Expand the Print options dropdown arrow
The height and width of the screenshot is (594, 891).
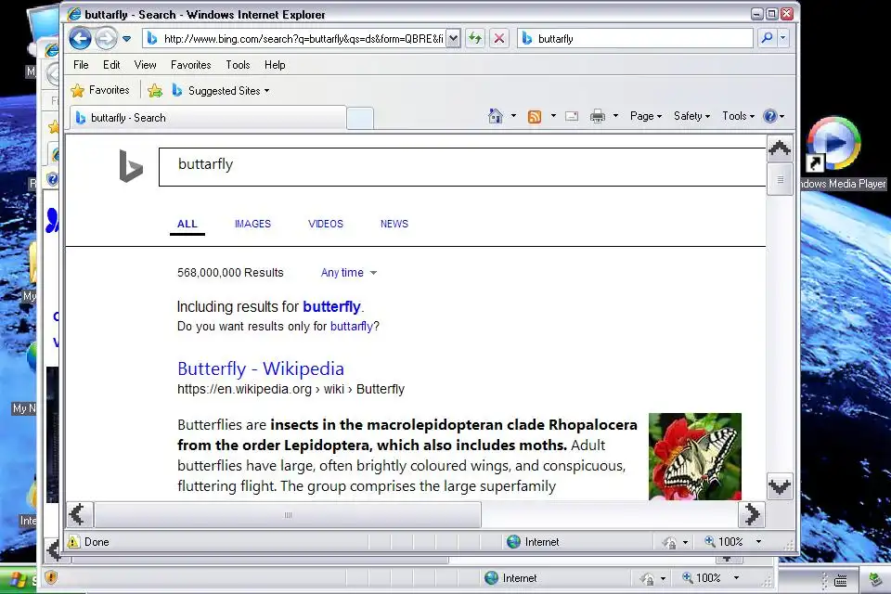(615, 116)
